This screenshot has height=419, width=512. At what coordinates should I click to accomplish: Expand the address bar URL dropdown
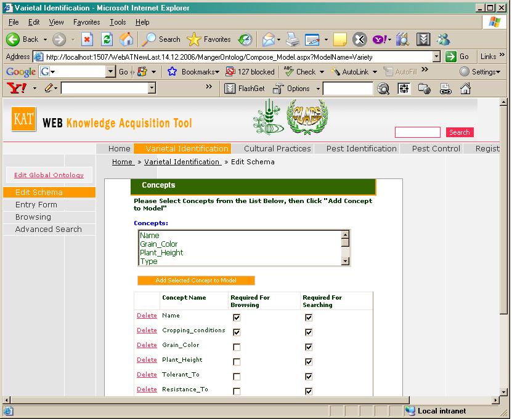pyautogui.click(x=436, y=57)
